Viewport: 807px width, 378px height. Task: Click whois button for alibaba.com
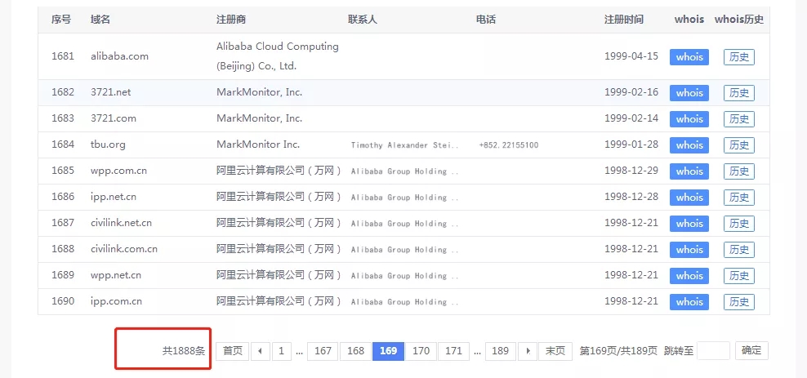[x=689, y=57]
